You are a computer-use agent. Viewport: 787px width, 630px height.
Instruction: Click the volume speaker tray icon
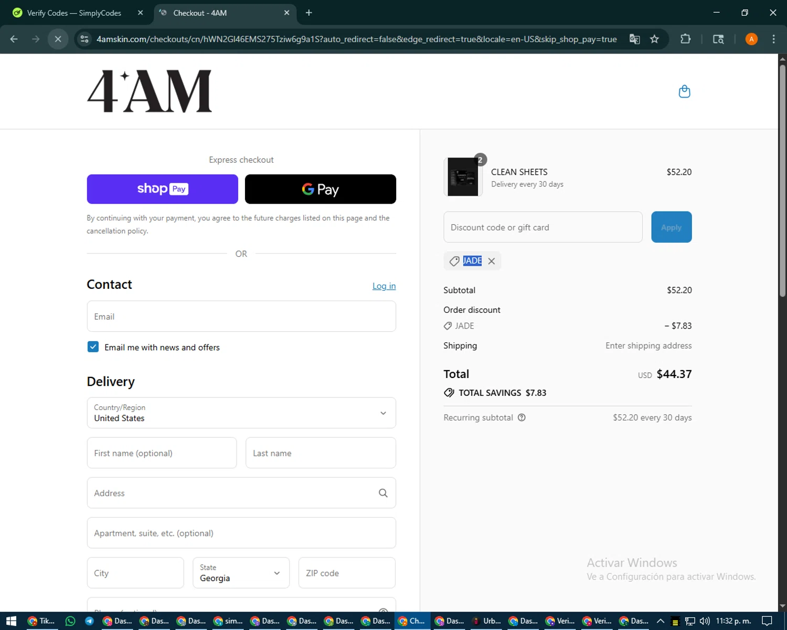[705, 621]
